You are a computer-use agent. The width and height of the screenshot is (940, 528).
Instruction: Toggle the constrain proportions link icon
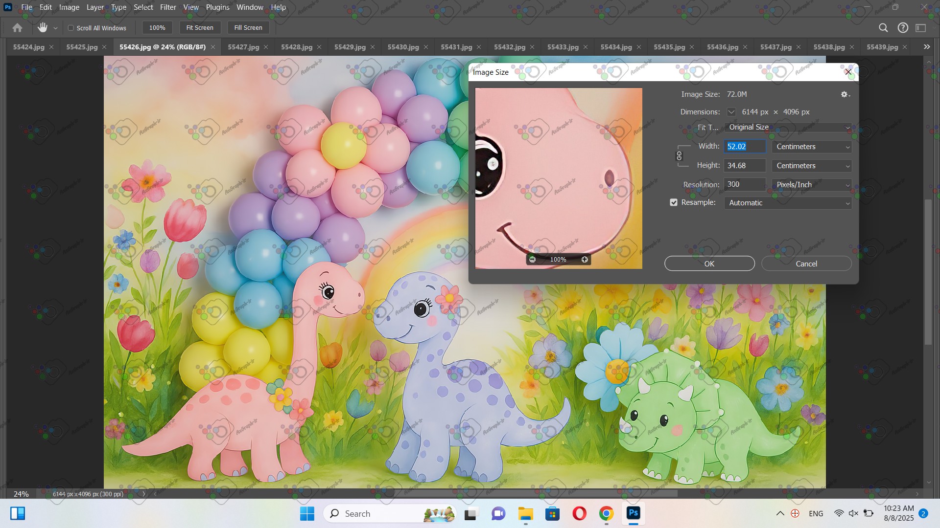tap(679, 156)
